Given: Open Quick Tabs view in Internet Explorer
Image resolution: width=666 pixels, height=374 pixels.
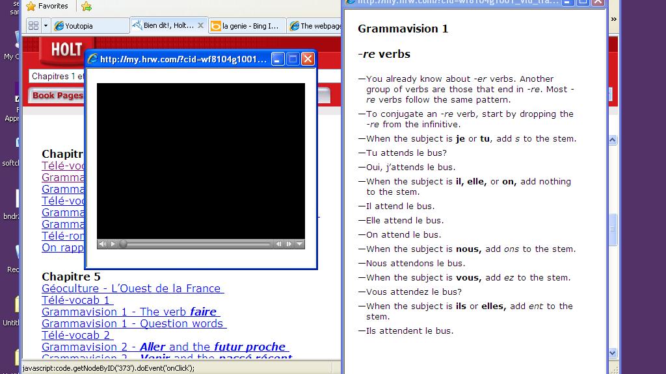Looking at the screenshot, I should [x=33, y=25].
